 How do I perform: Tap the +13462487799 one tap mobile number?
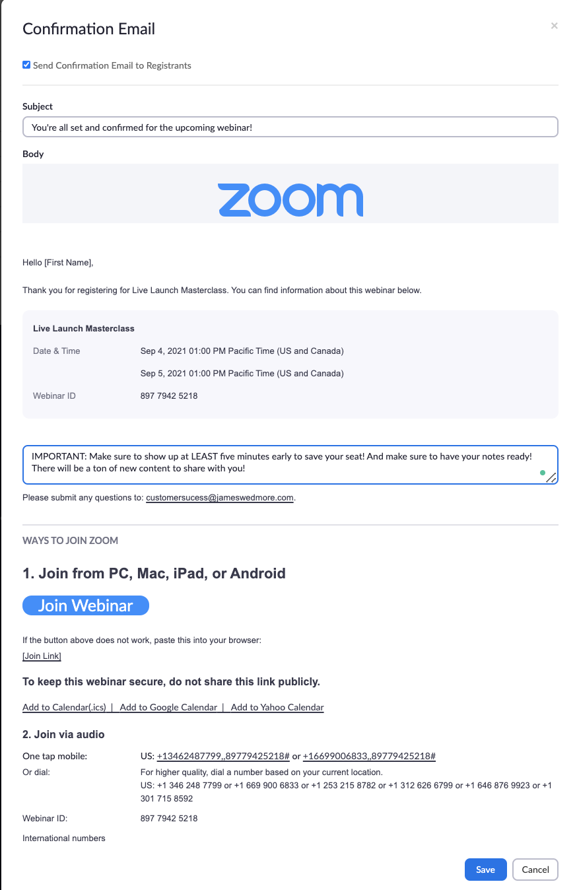pyautogui.click(x=223, y=756)
